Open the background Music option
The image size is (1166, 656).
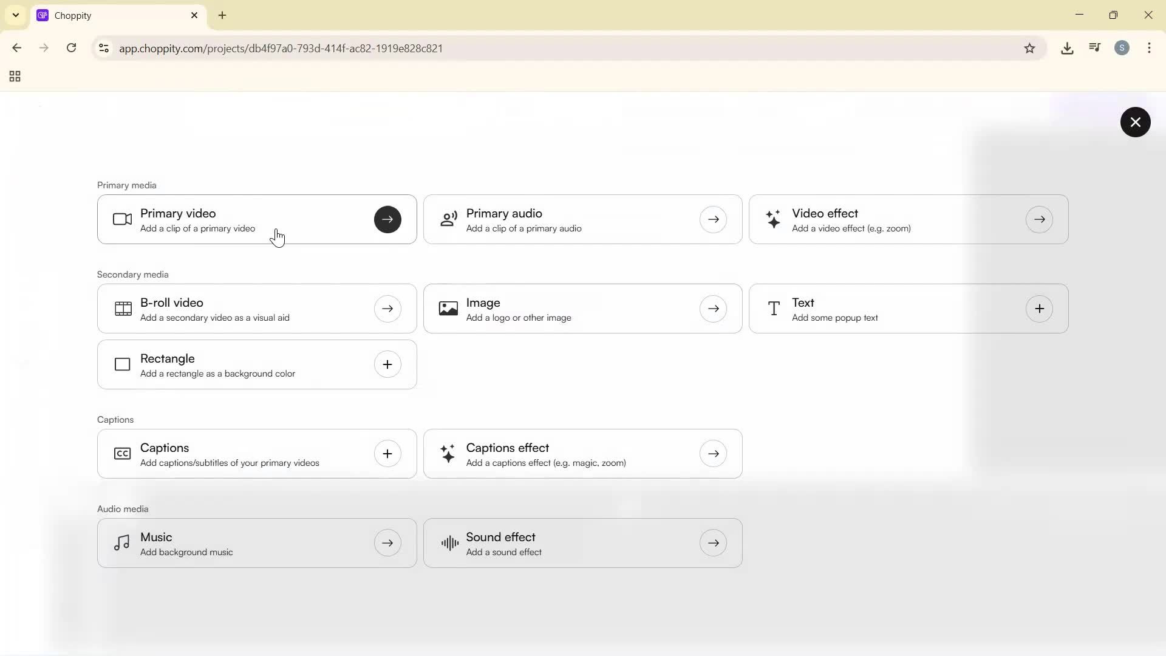click(256, 542)
